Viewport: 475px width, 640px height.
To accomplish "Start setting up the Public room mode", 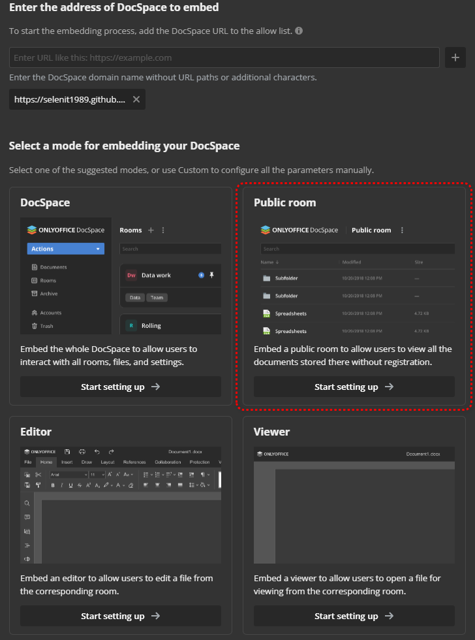I will (x=354, y=387).
